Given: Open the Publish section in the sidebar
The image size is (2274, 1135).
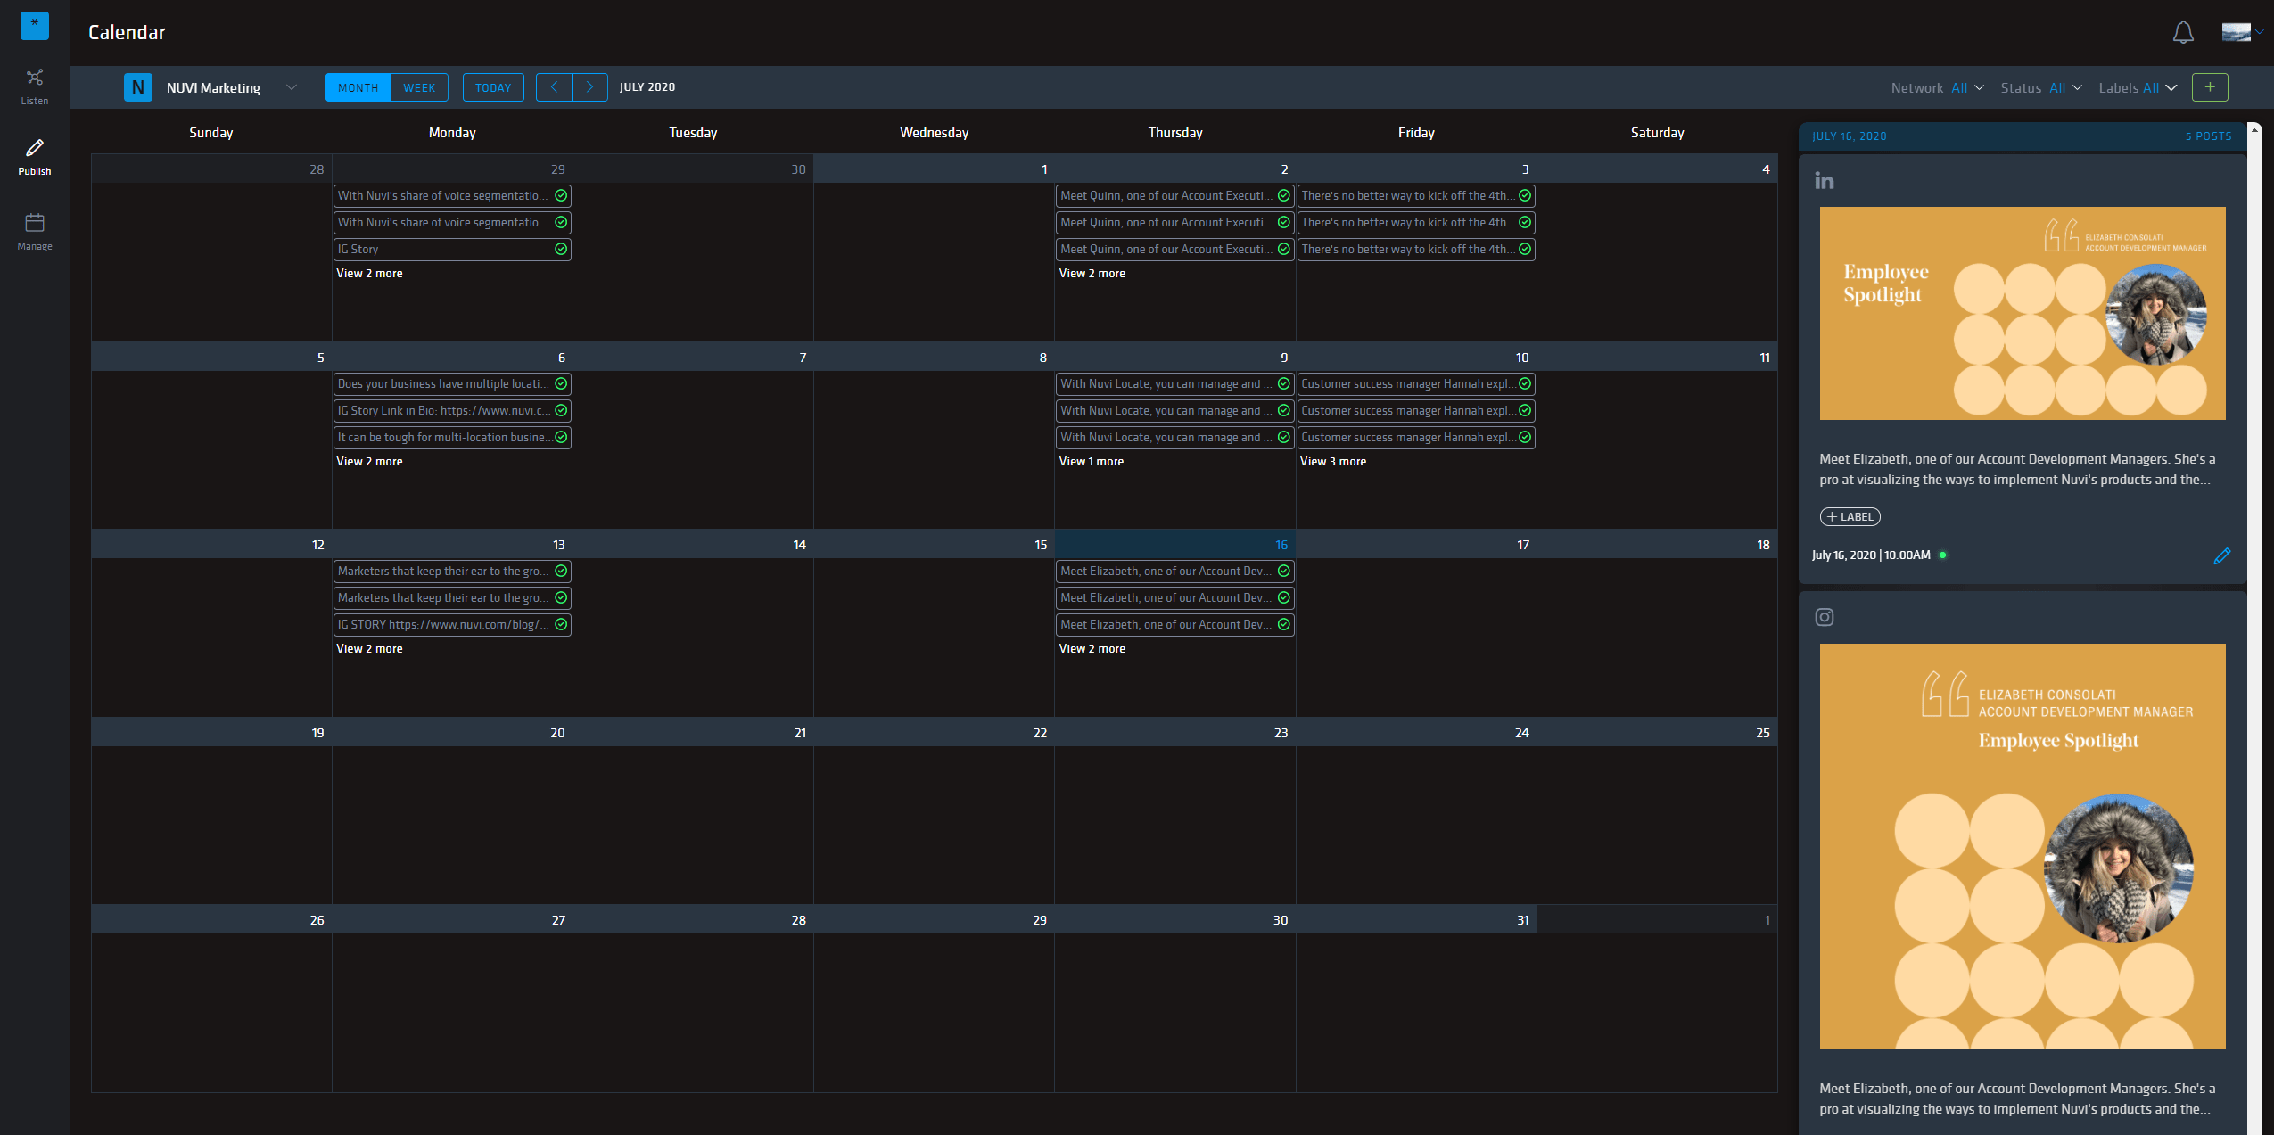Looking at the screenshot, I should (x=35, y=158).
